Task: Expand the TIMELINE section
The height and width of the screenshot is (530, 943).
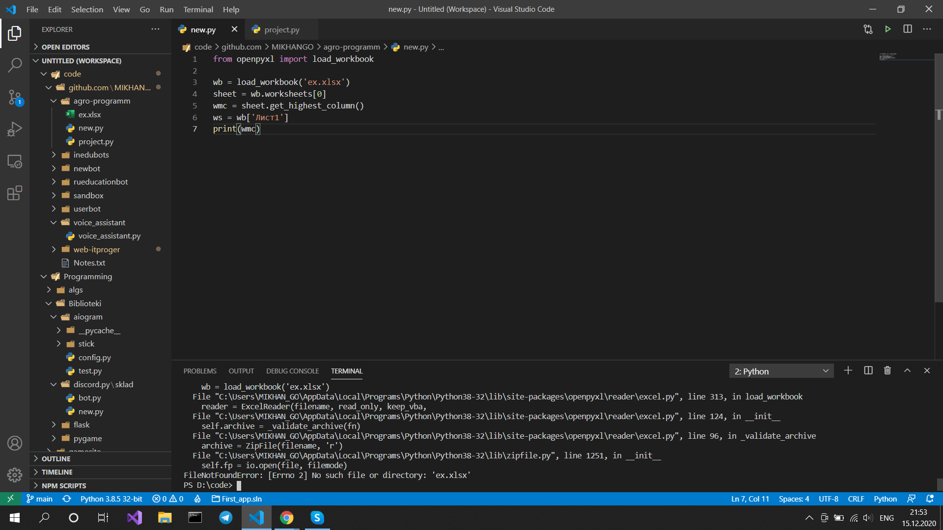Action: (x=101, y=472)
